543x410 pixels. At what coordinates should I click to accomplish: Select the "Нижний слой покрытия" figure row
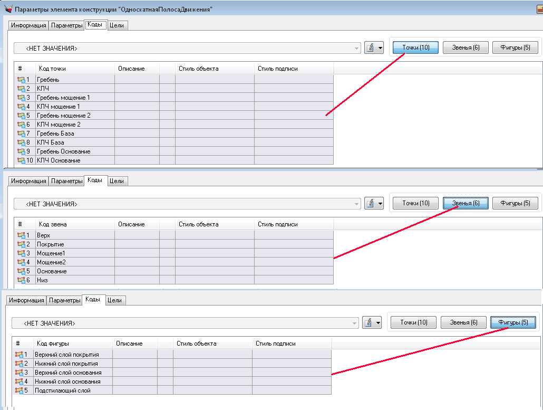coord(66,364)
